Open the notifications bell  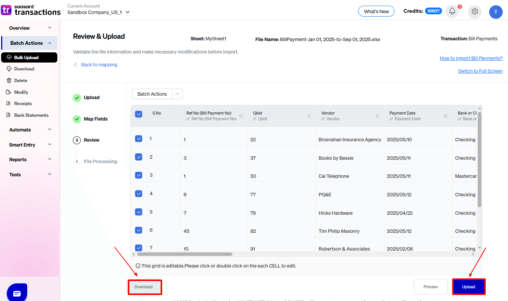click(452, 11)
